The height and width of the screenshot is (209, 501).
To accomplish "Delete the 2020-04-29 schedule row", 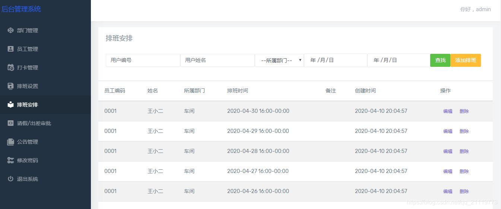I will (464, 131).
